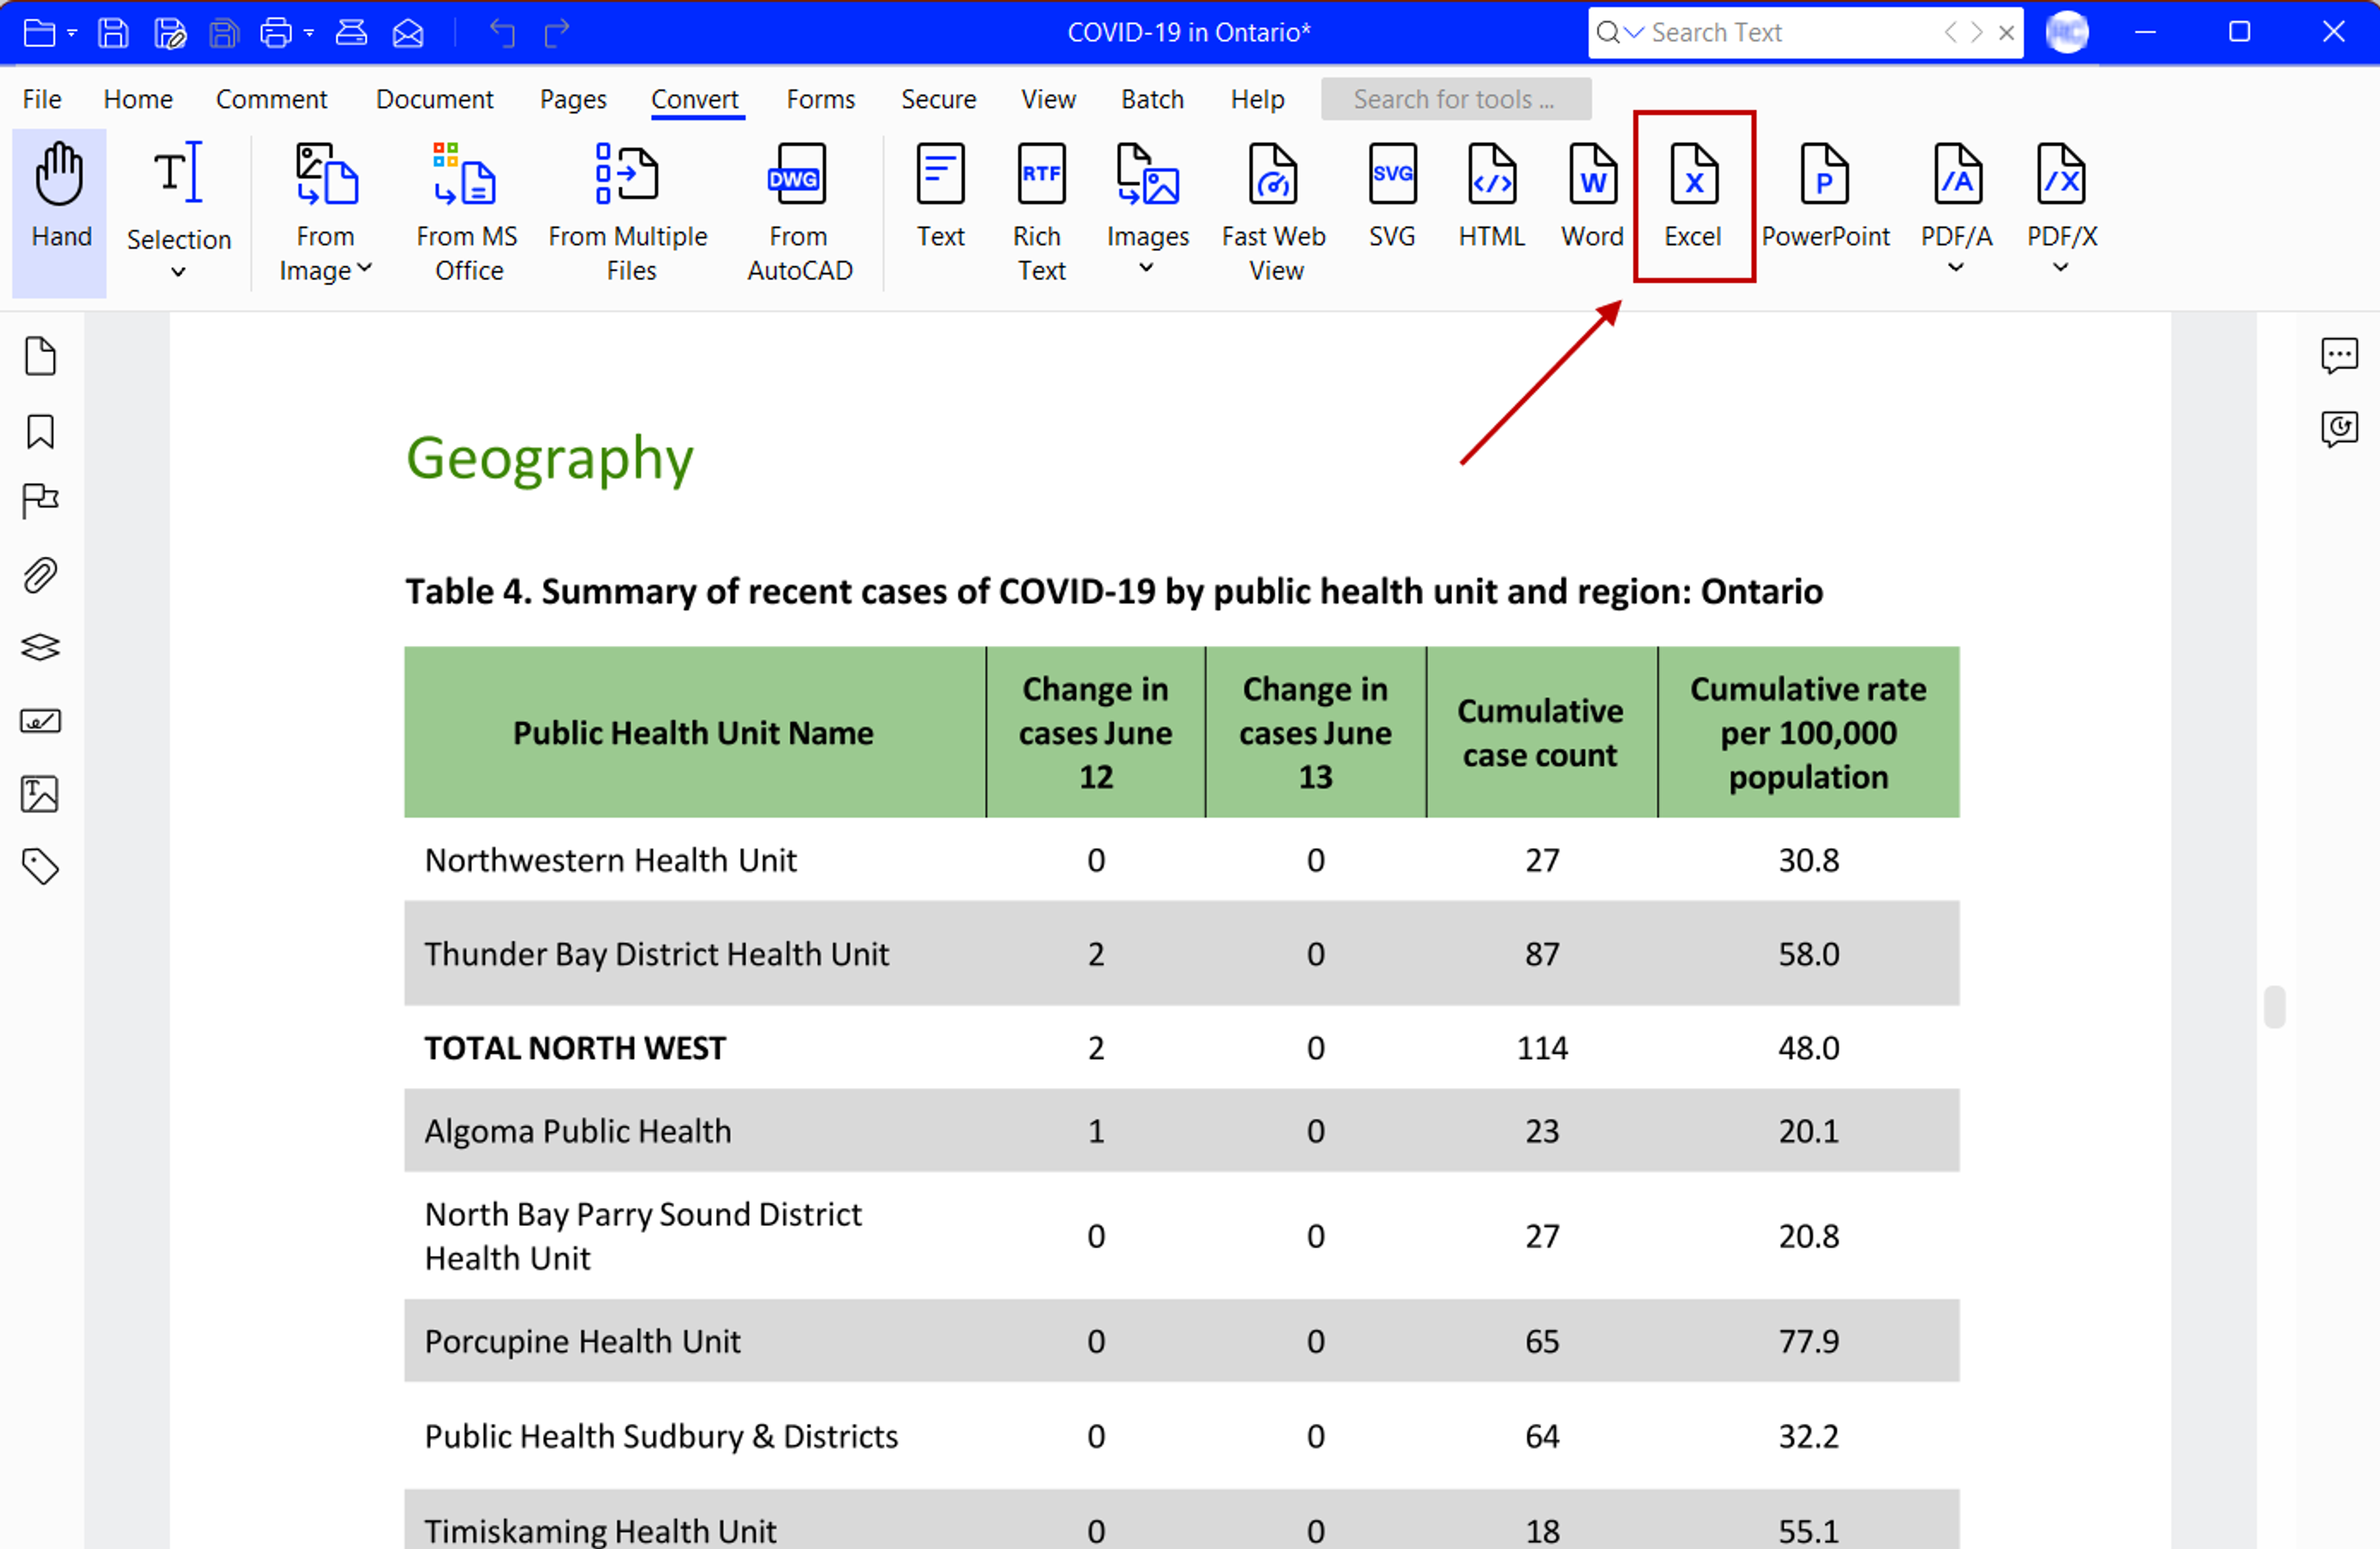Select the Hand tool
This screenshot has height=1549, width=2380.
(x=60, y=196)
